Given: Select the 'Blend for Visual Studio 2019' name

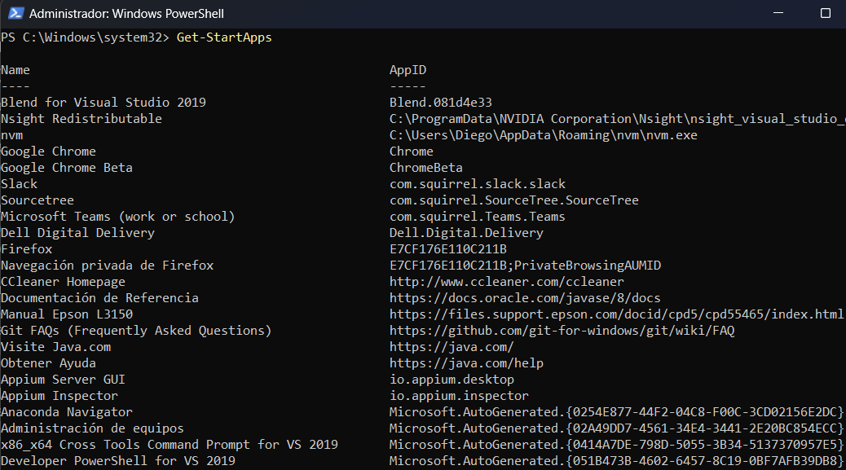Looking at the screenshot, I should tap(104, 103).
